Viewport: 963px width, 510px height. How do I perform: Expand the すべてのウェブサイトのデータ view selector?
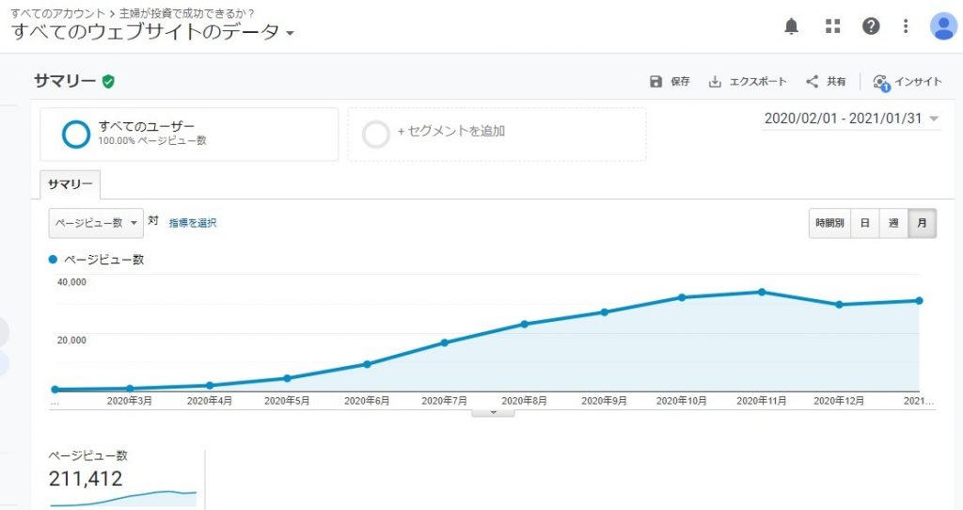tap(152, 32)
